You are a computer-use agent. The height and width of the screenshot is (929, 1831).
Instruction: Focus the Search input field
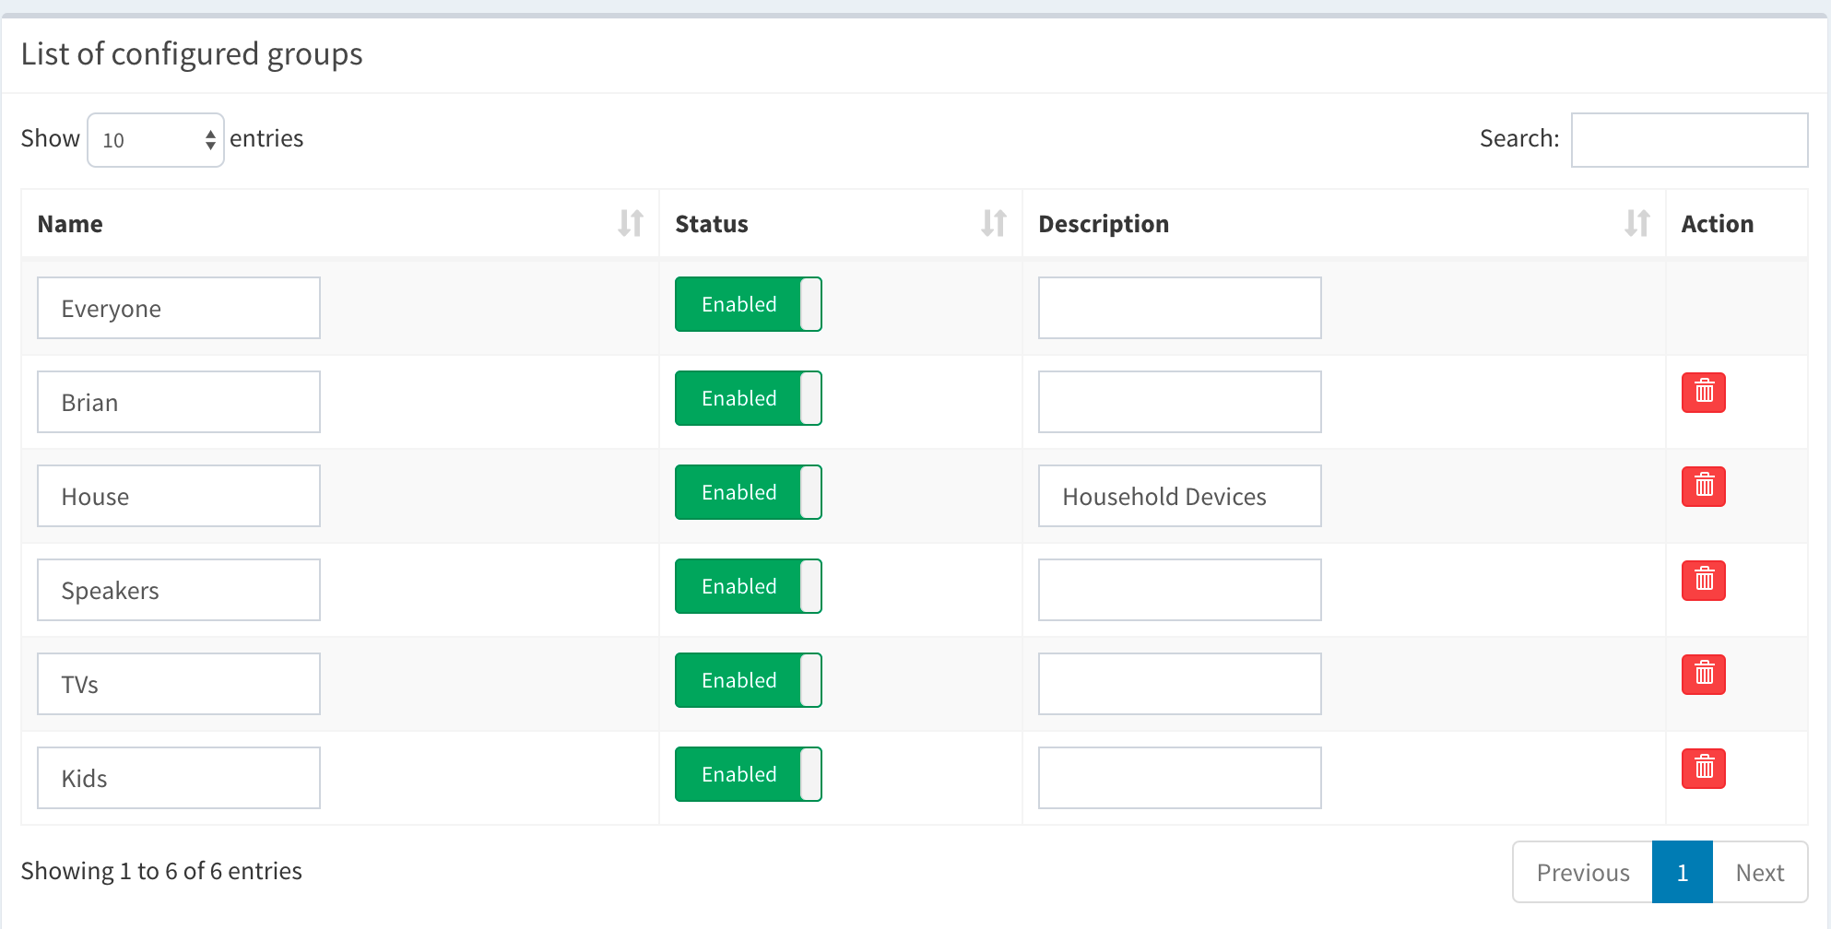pos(1689,140)
